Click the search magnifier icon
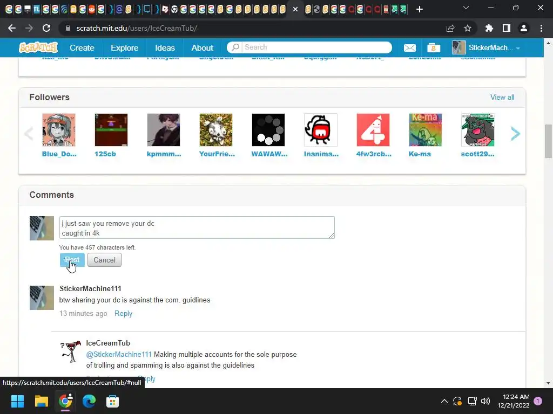This screenshot has width=553, height=414. coord(235,47)
